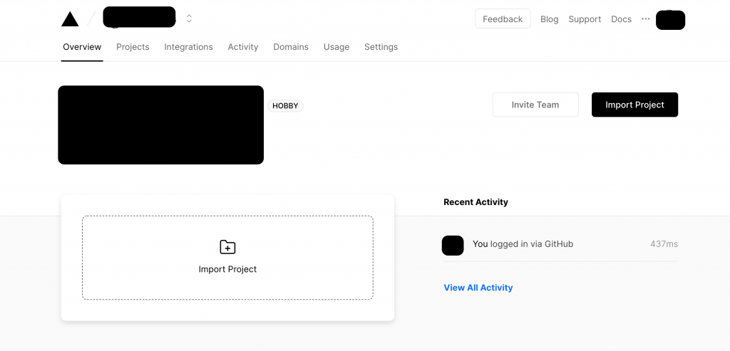Select the Overview tab

point(82,47)
